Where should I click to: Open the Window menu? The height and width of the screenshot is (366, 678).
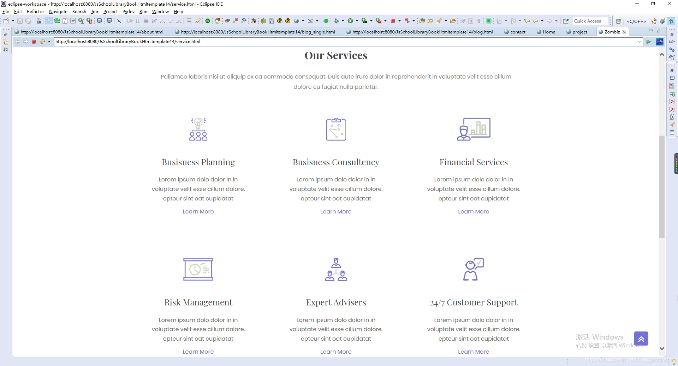point(160,11)
